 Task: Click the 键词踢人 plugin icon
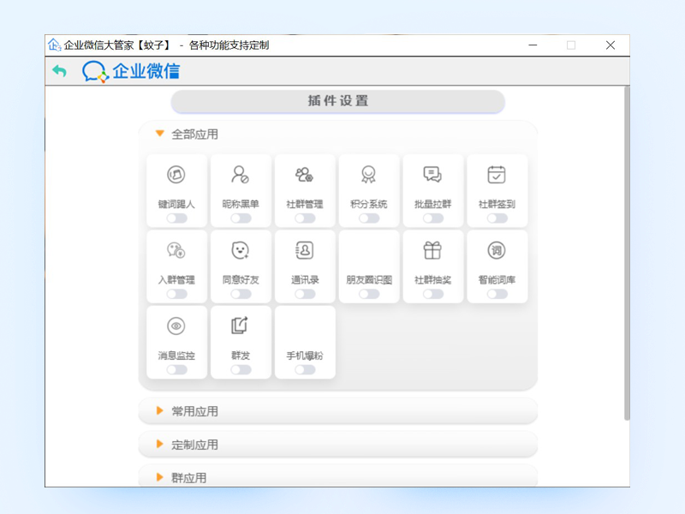point(176,175)
